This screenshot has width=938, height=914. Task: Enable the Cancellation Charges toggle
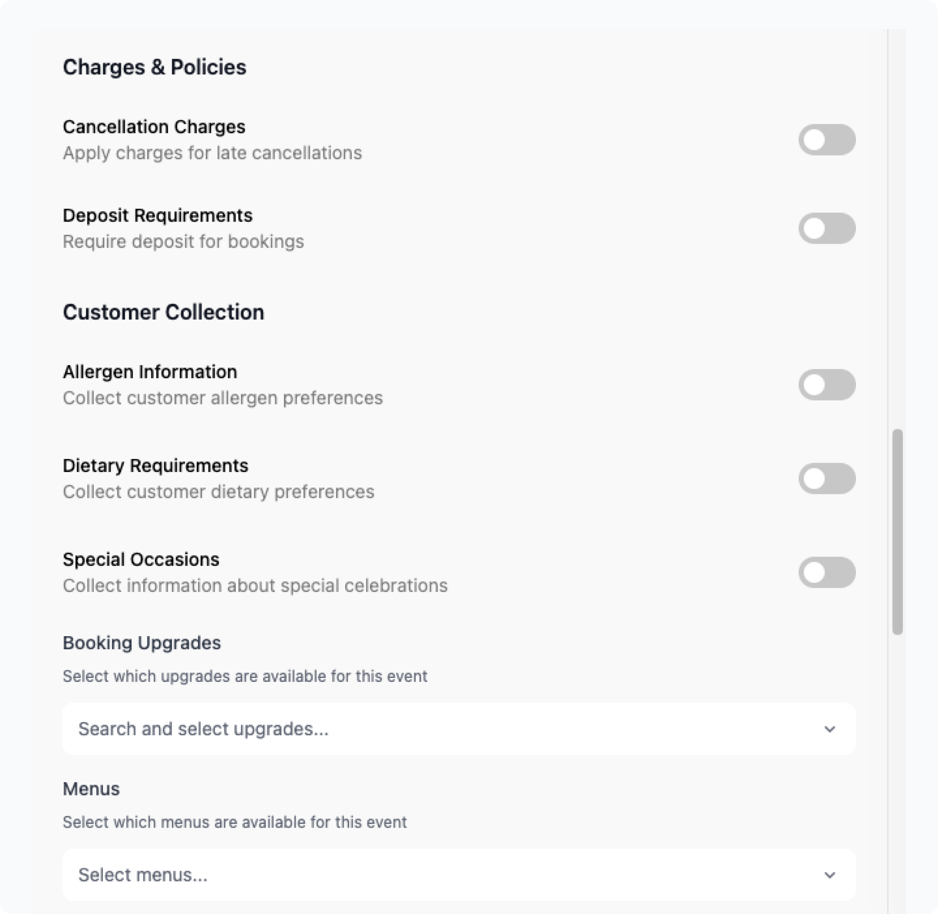click(x=826, y=140)
